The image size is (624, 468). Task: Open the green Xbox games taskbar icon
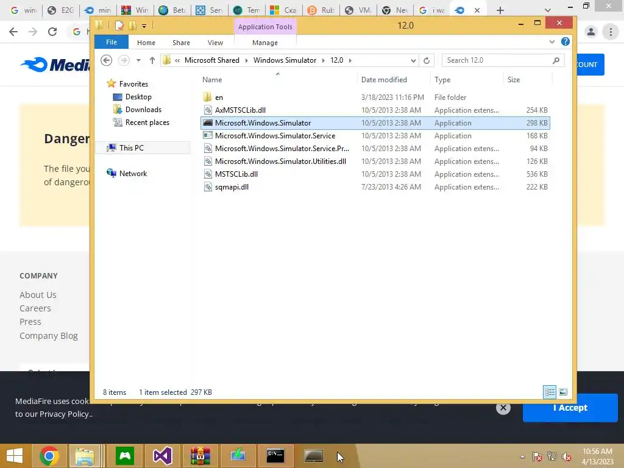tap(125, 456)
